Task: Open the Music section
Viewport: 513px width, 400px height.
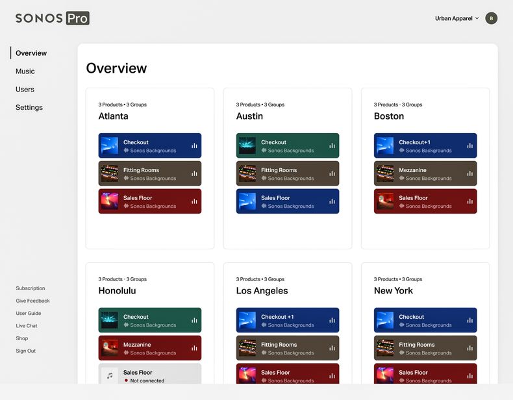Action: click(25, 71)
